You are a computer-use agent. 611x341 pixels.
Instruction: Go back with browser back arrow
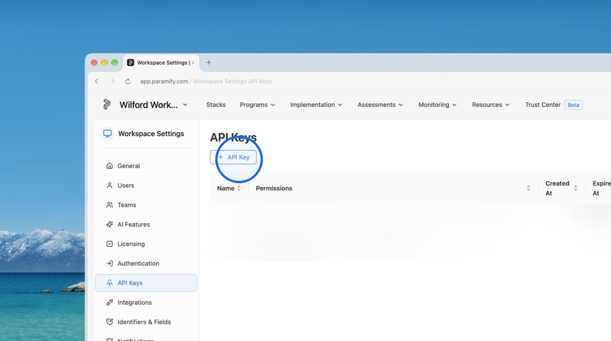click(x=97, y=81)
